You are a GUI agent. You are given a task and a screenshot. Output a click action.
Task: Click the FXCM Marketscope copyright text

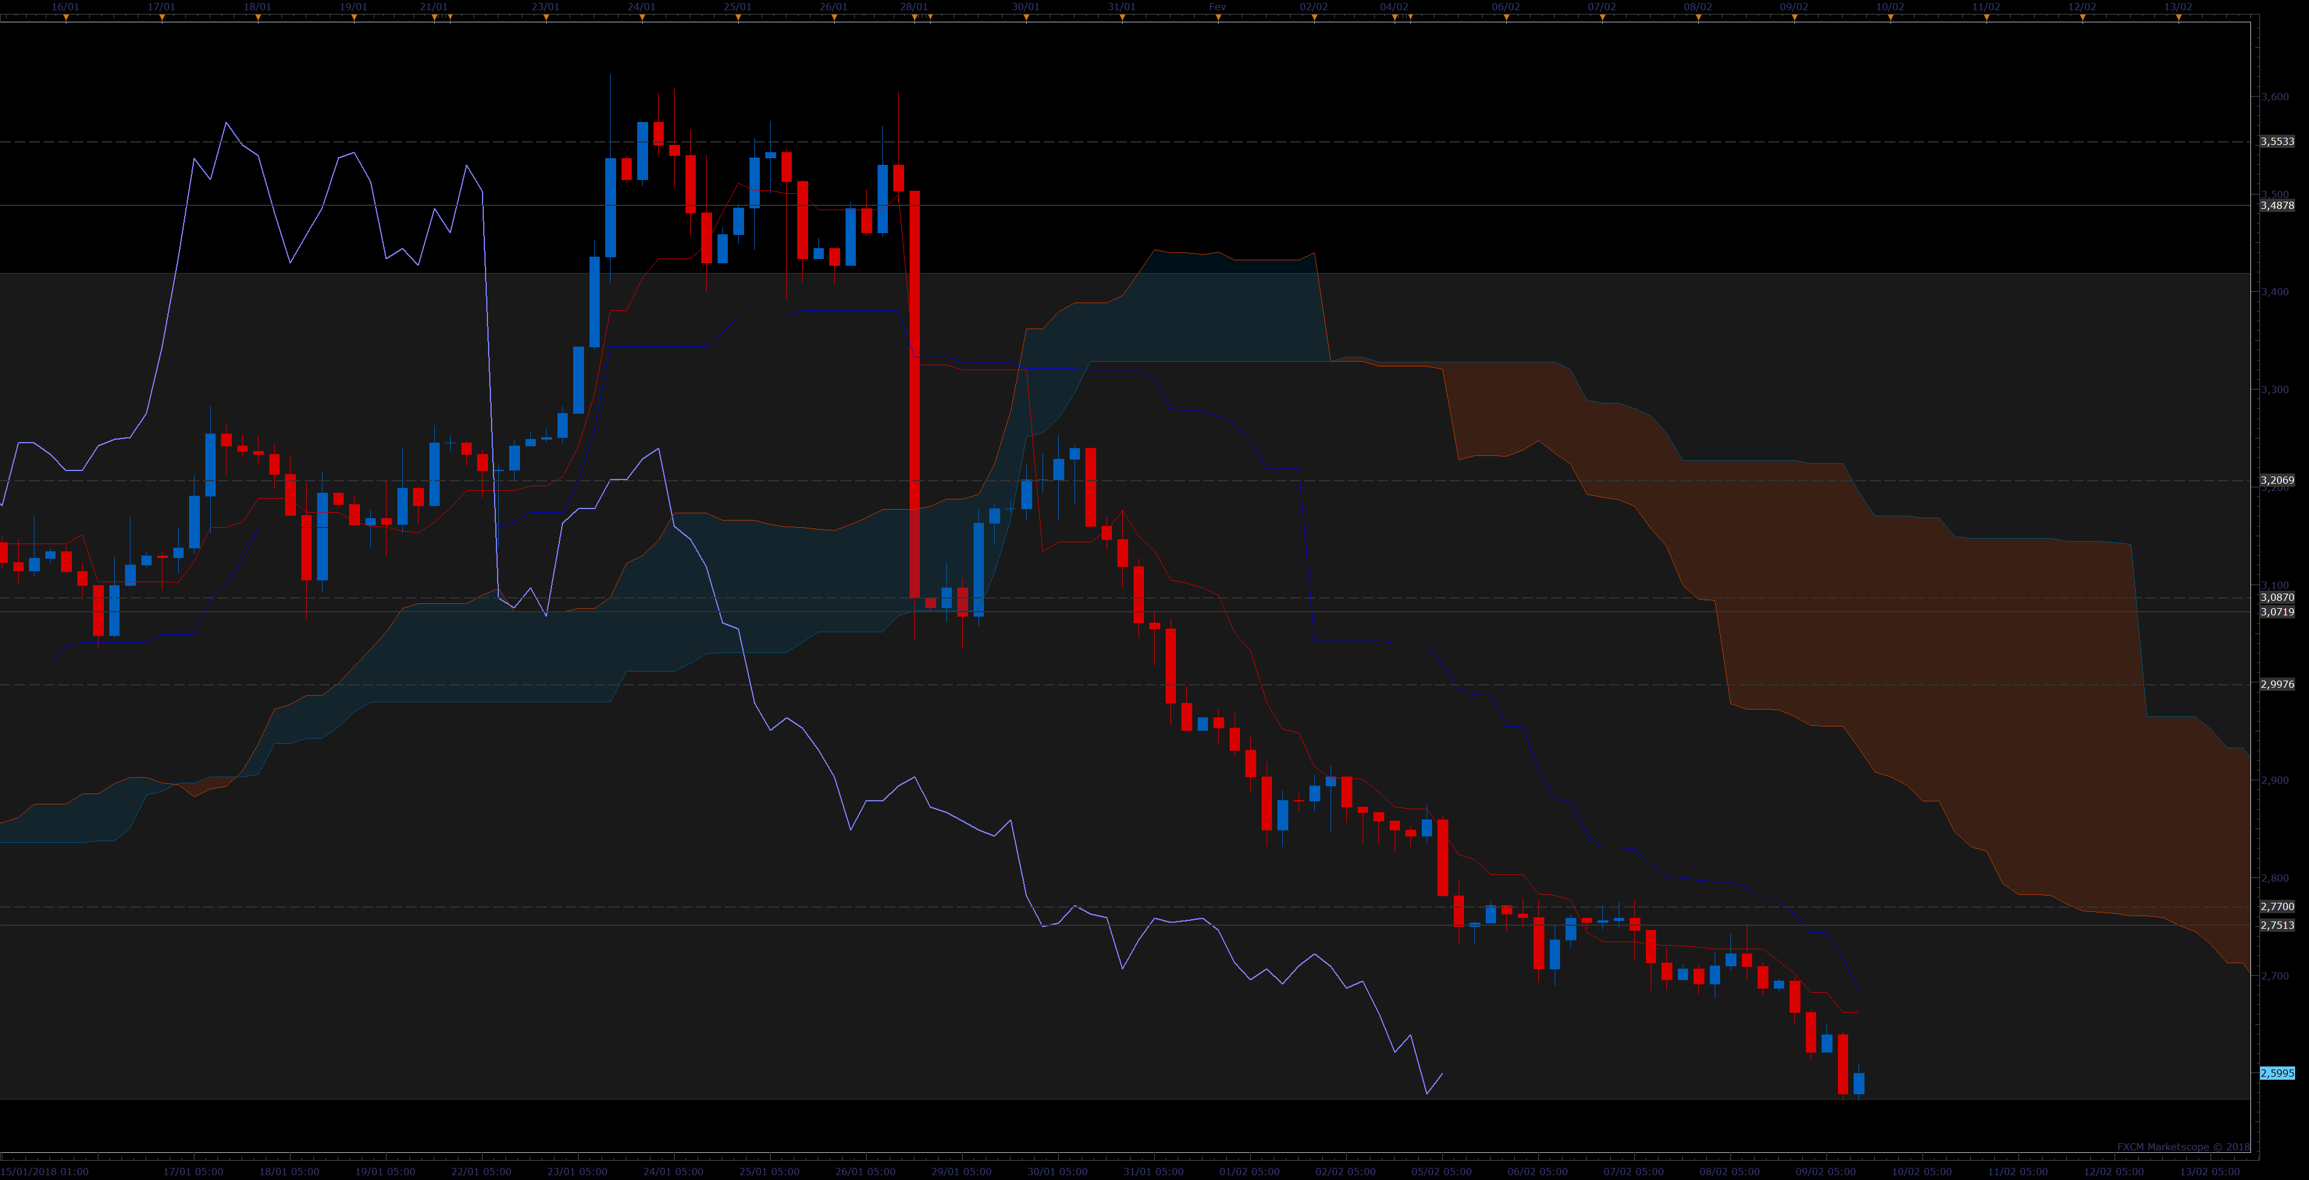(2183, 1147)
